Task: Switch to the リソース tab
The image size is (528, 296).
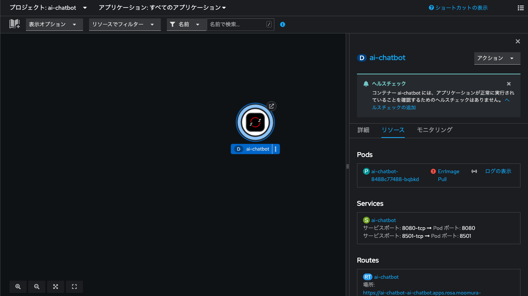Action: point(393,130)
